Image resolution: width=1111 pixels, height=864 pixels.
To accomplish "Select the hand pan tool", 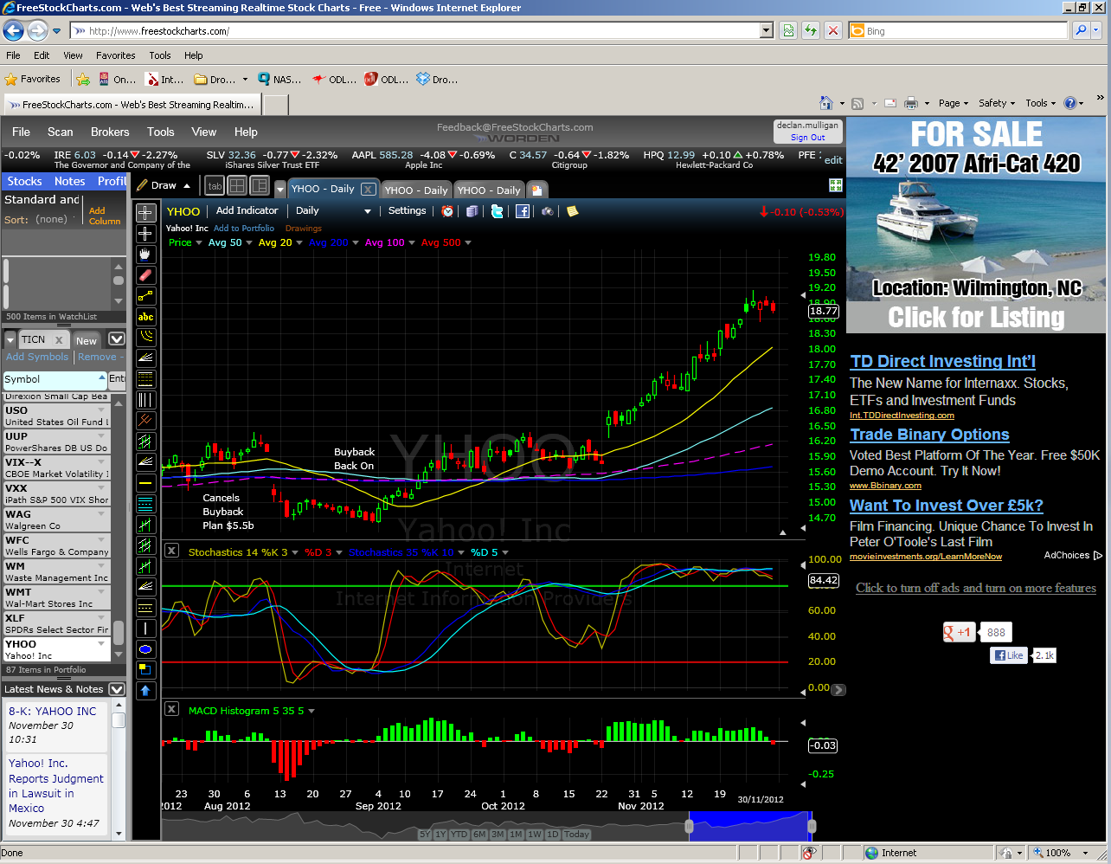I will tap(145, 255).
